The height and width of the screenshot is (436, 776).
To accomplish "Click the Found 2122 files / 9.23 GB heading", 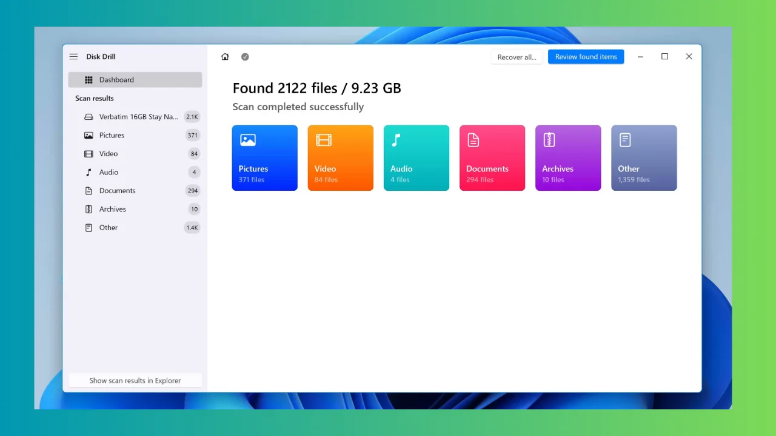I will coord(316,88).
